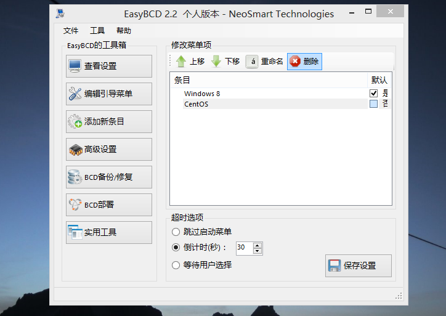Uncheck default checkbox for Windows 8
This screenshot has height=316, width=446.
373,93
